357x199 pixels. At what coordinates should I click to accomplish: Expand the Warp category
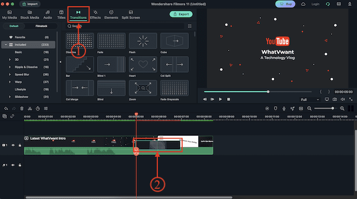coord(9,82)
